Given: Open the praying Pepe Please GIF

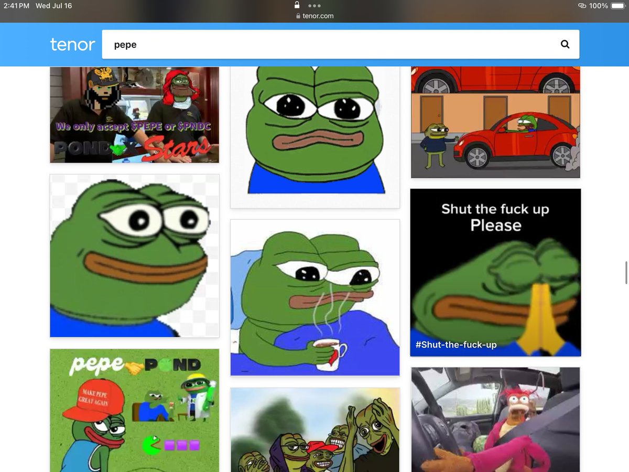Looking at the screenshot, I should pyautogui.click(x=495, y=273).
